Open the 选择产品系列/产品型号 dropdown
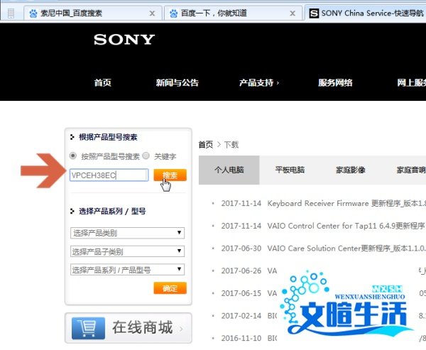 coord(127,270)
